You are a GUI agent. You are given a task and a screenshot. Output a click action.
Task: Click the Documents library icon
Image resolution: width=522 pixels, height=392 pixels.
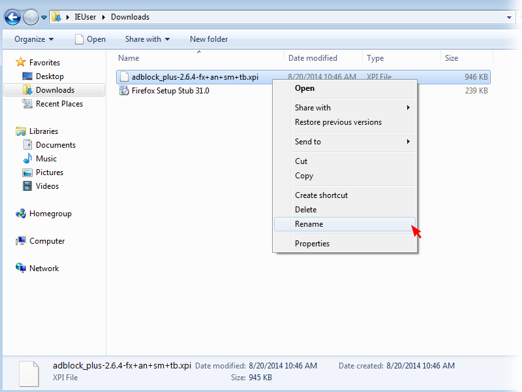tap(27, 144)
